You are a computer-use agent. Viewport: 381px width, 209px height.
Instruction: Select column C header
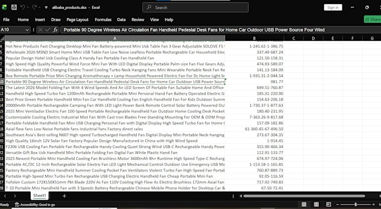tap(294, 38)
